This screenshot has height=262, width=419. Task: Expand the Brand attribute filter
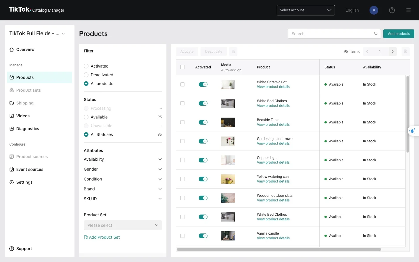click(123, 189)
